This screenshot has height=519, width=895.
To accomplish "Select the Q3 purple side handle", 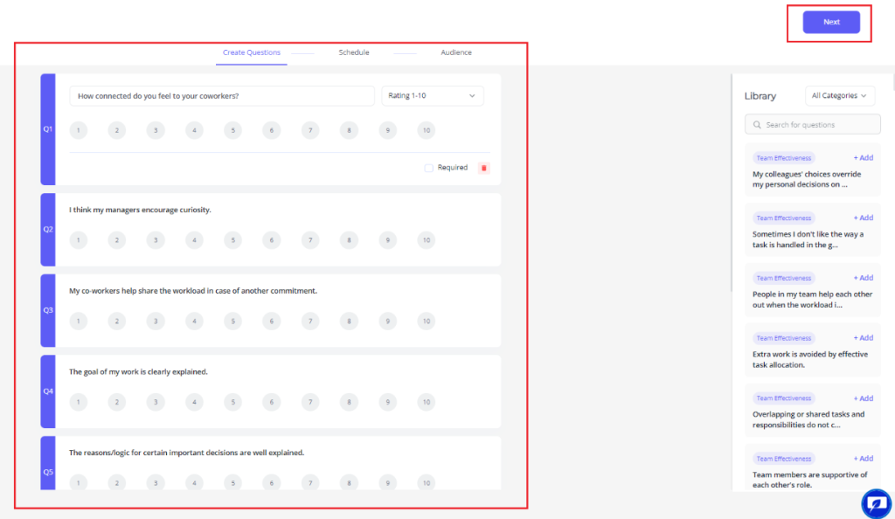I will [x=48, y=310].
